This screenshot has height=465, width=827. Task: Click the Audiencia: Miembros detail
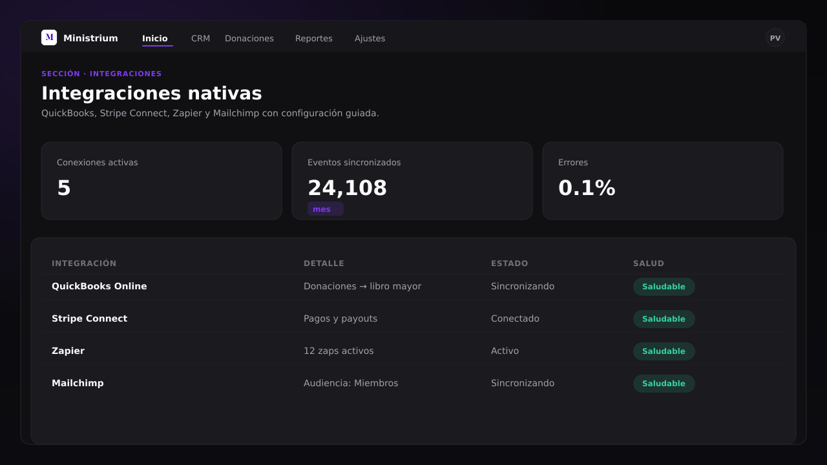351,383
